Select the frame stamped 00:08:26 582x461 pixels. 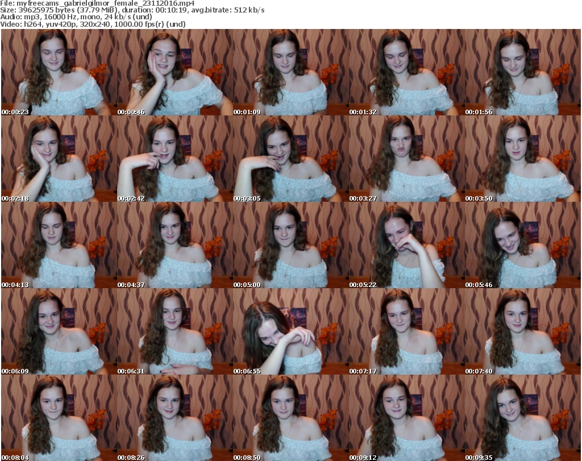(x=175, y=418)
